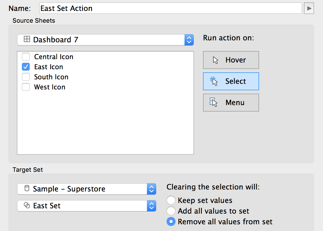Choose Add all values to set
This screenshot has width=323, height=231.
point(171,211)
